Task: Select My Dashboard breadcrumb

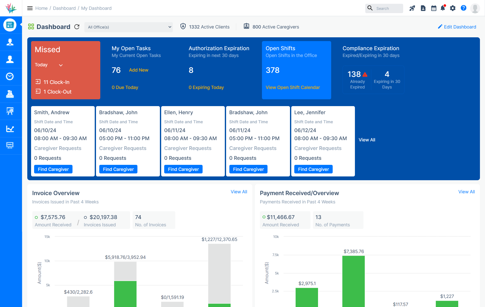Action: click(96, 8)
